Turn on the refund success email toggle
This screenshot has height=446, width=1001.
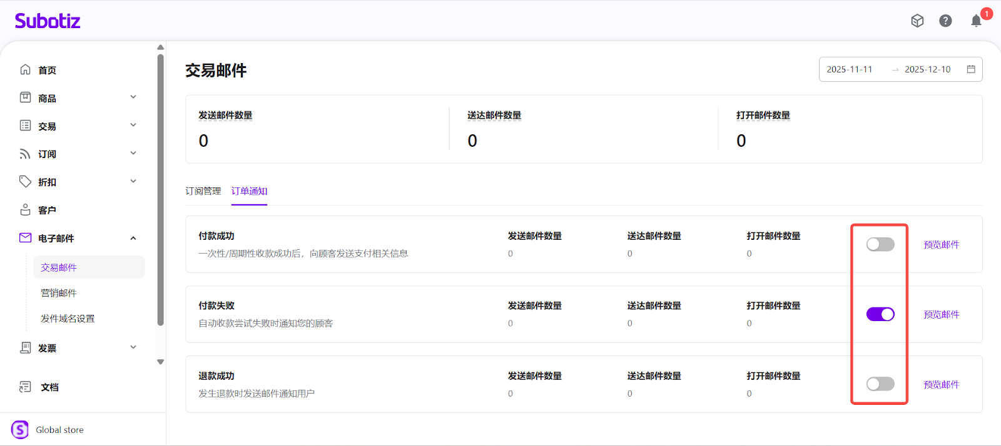[880, 384]
